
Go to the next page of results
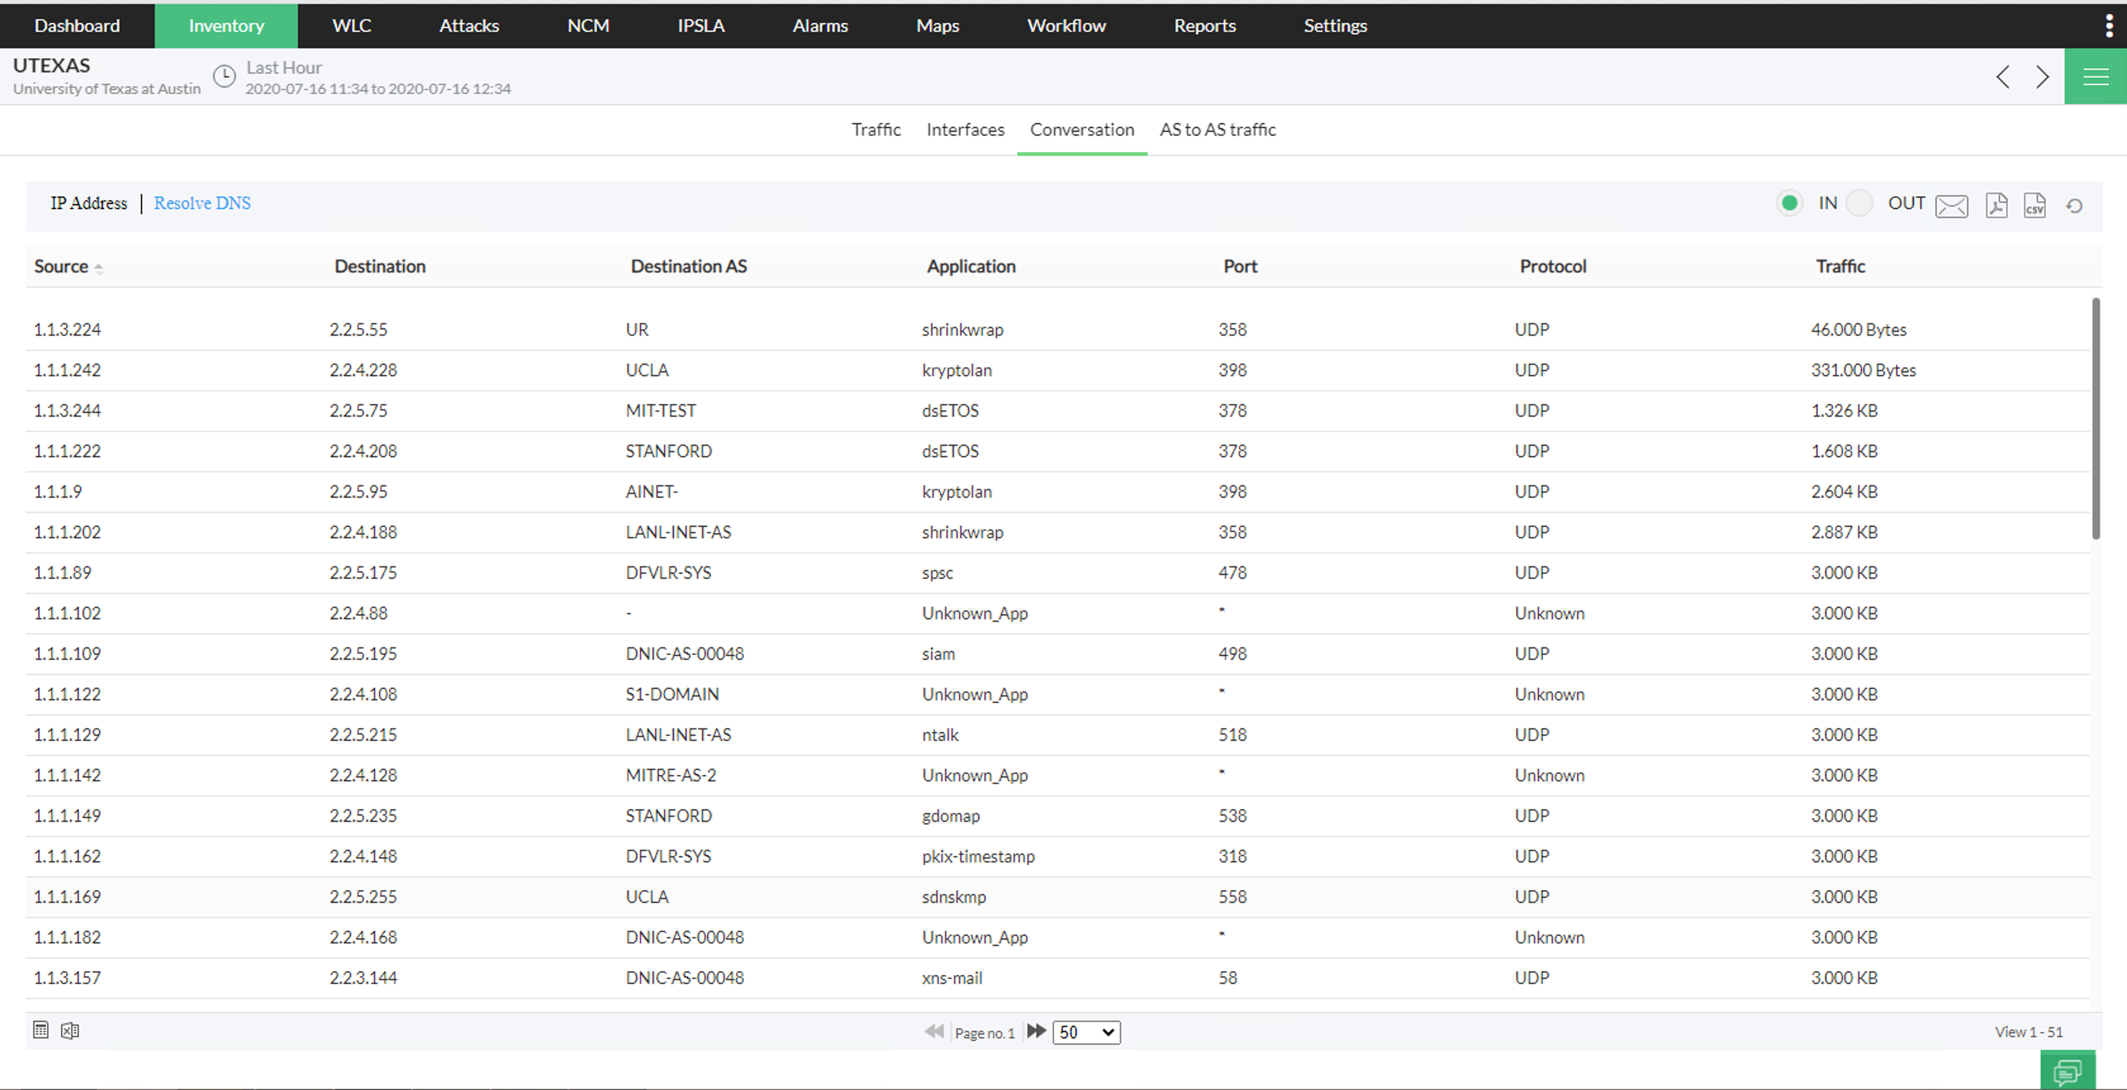pyautogui.click(x=1036, y=1031)
